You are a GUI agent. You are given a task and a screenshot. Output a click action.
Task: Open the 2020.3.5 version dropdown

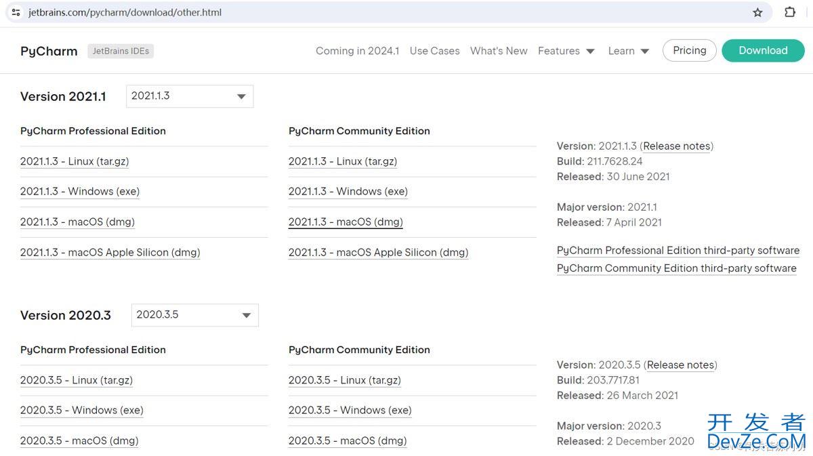pyautogui.click(x=194, y=315)
